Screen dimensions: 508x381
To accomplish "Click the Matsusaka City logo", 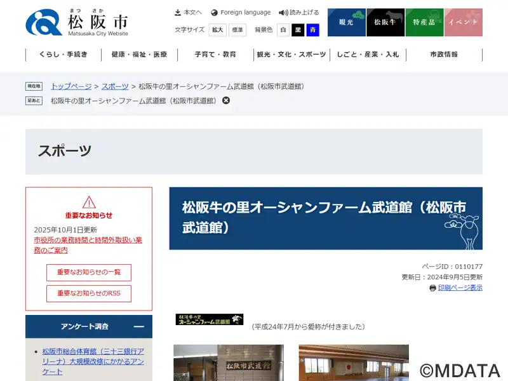I will 76,22.
